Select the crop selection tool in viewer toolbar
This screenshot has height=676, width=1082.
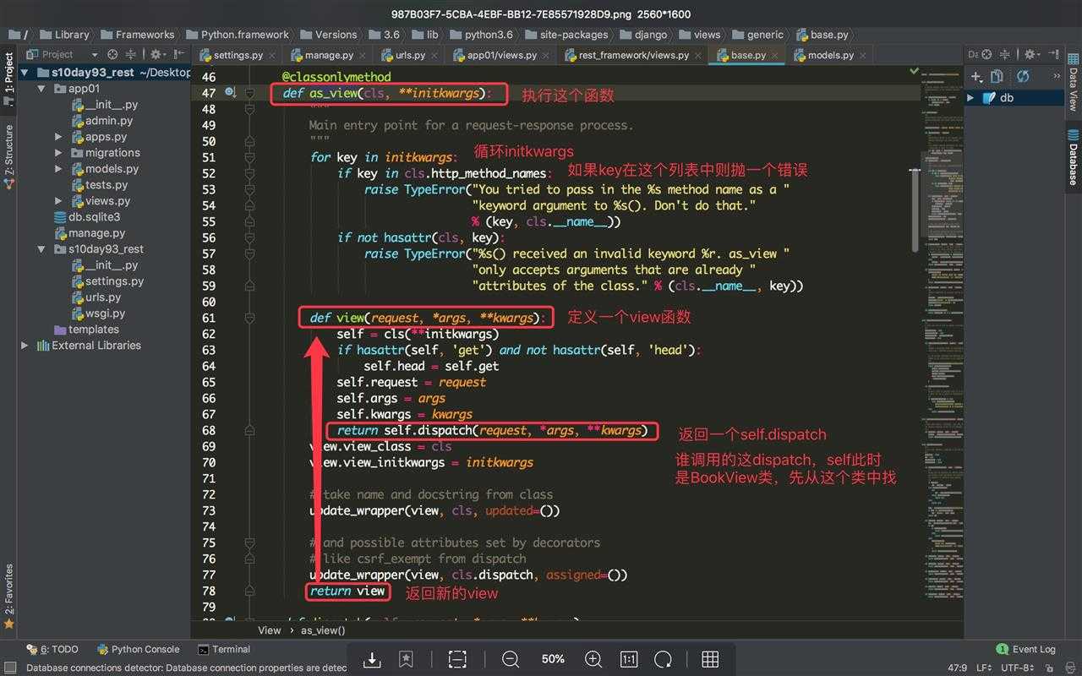(x=457, y=659)
